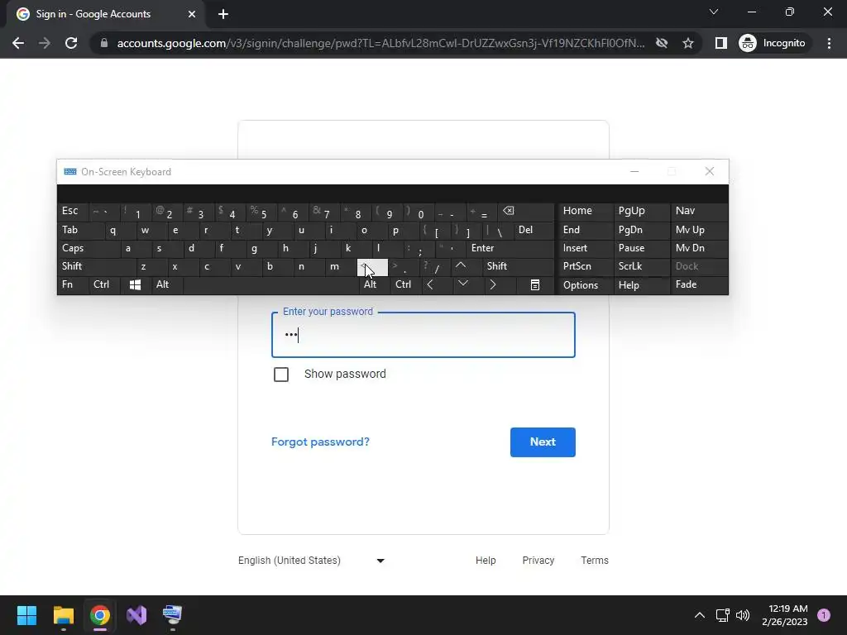Toggle the right Shift key on On-Screen Keyboard
847x635 pixels.
tap(518, 266)
